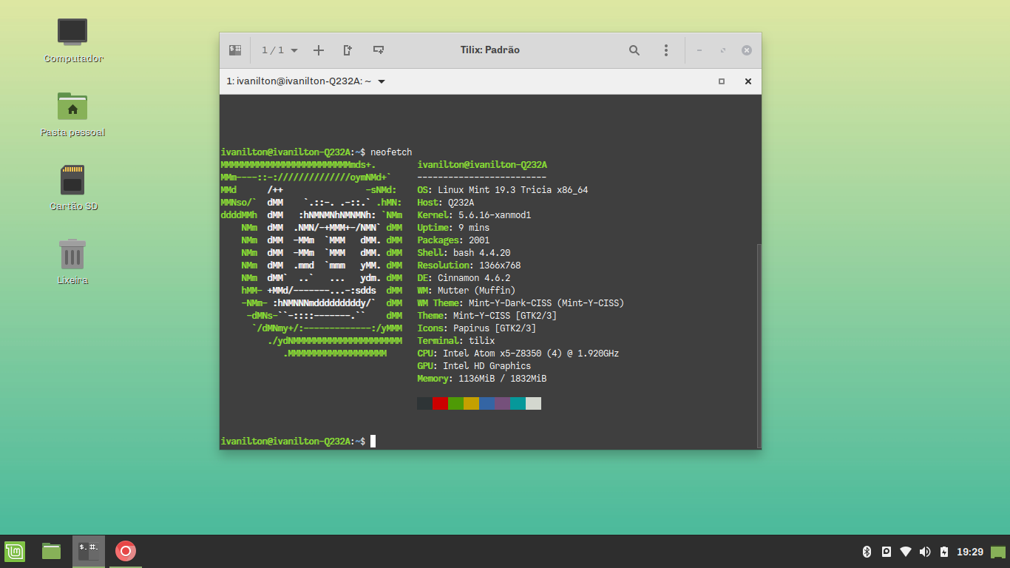Click the red screen recorder taskbar icon
1010x568 pixels.
[x=126, y=551]
